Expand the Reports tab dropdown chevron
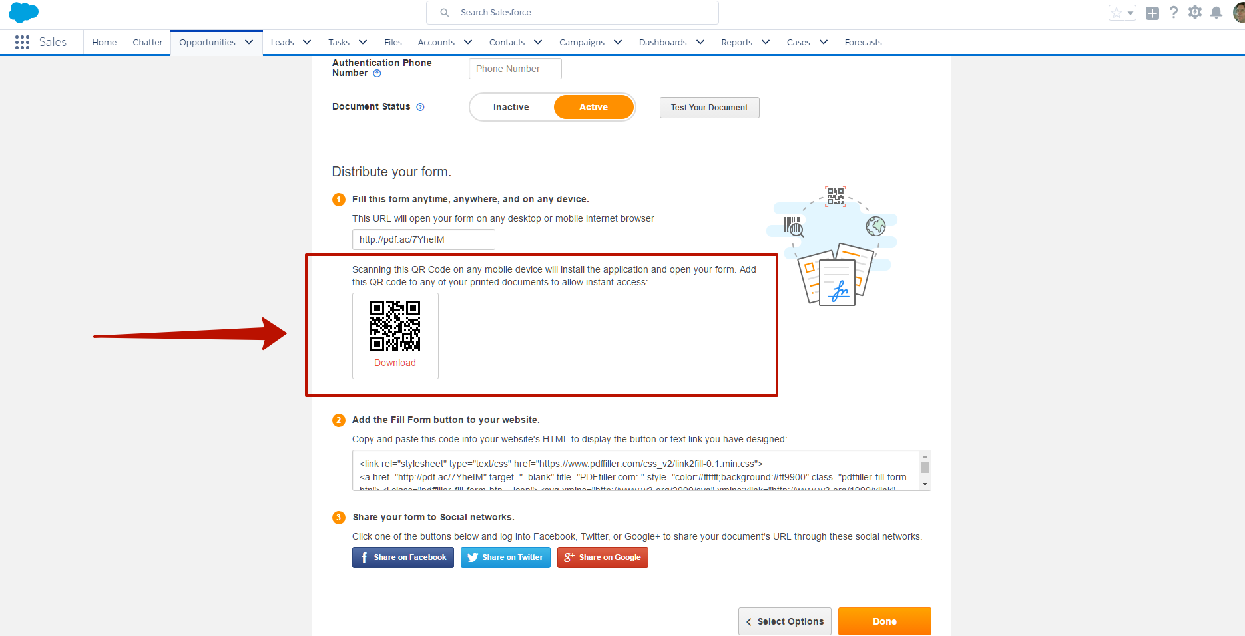This screenshot has width=1245, height=636. (x=766, y=42)
